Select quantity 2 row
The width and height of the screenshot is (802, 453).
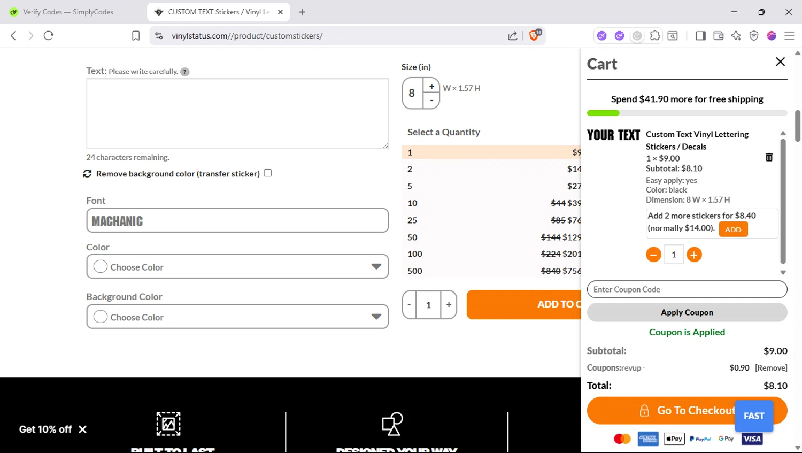[491, 169]
